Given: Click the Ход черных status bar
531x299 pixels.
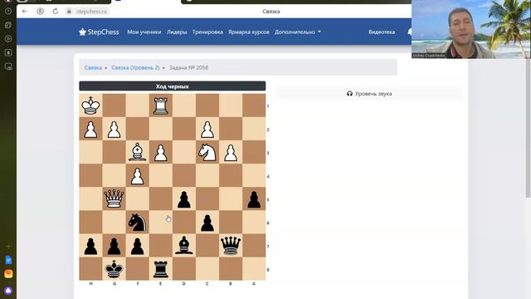Looking at the screenshot, I should click(x=173, y=86).
